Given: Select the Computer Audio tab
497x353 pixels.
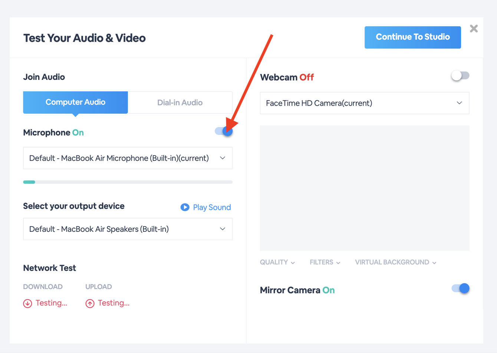Looking at the screenshot, I should 75,102.
